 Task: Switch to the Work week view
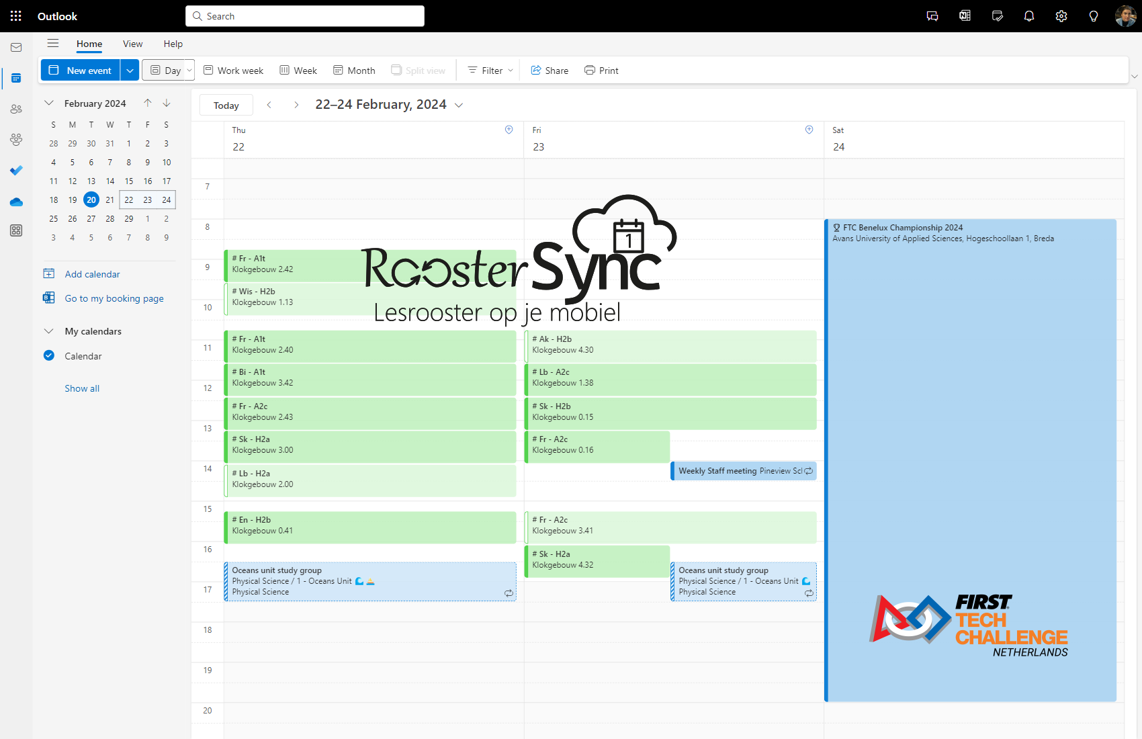coord(233,70)
